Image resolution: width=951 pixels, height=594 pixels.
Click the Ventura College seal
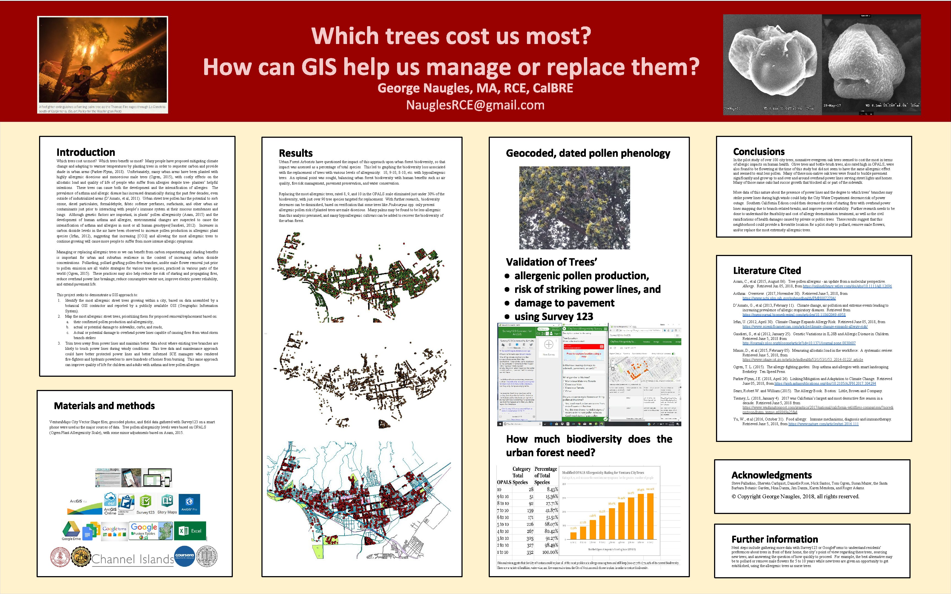click(x=81, y=557)
